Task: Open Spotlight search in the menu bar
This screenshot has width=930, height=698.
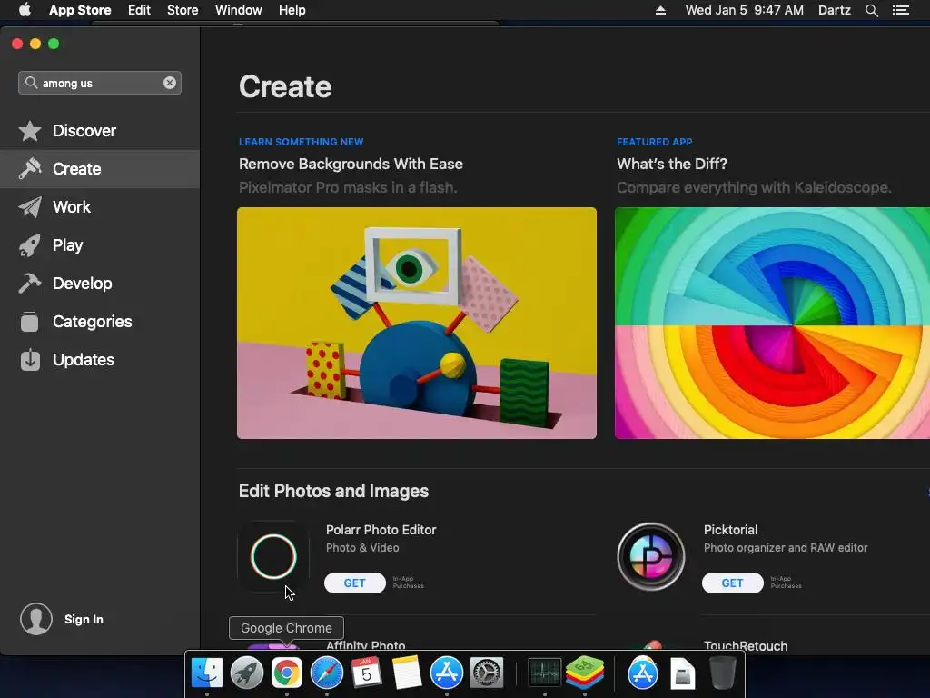Action: [x=872, y=10]
